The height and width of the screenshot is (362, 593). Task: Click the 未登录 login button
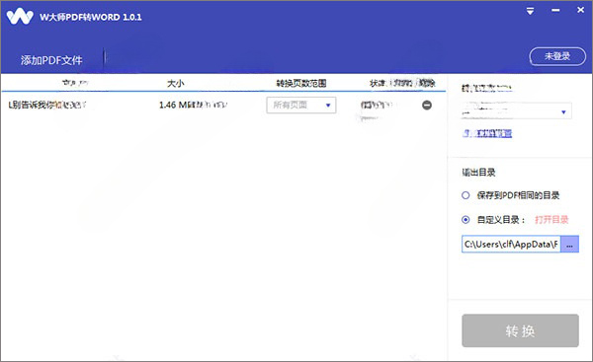557,56
